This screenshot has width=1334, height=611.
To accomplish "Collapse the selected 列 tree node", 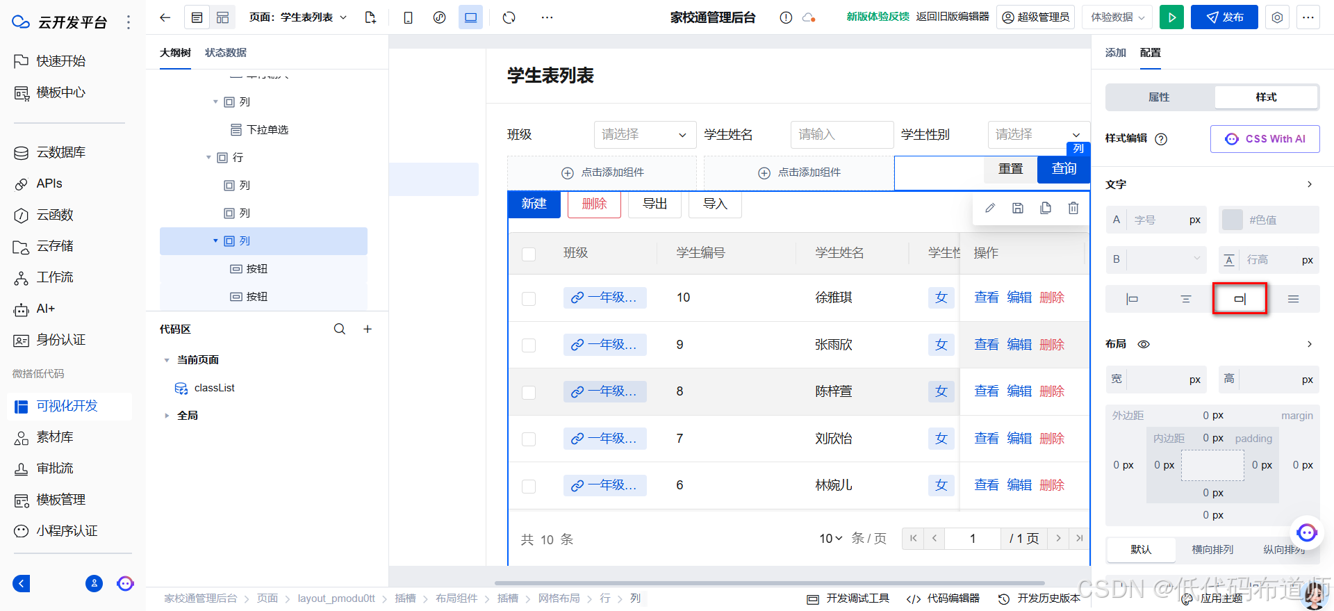I will [215, 241].
